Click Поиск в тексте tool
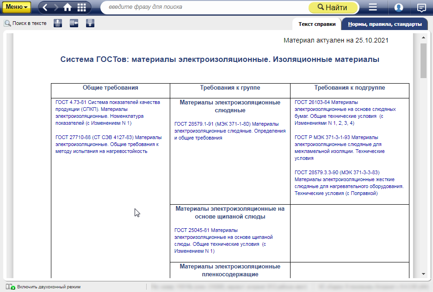This screenshot has height=292, width=433. point(25,23)
